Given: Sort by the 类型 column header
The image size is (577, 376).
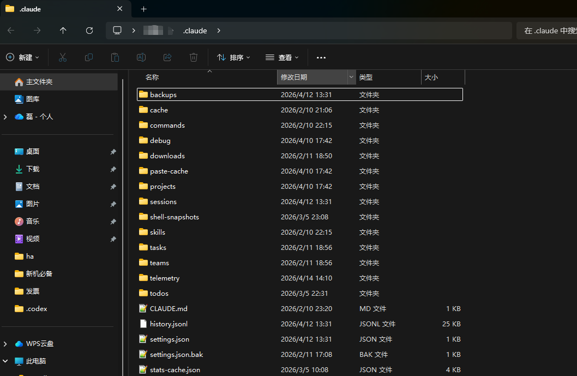Looking at the screenshot, I should (366, 77).
